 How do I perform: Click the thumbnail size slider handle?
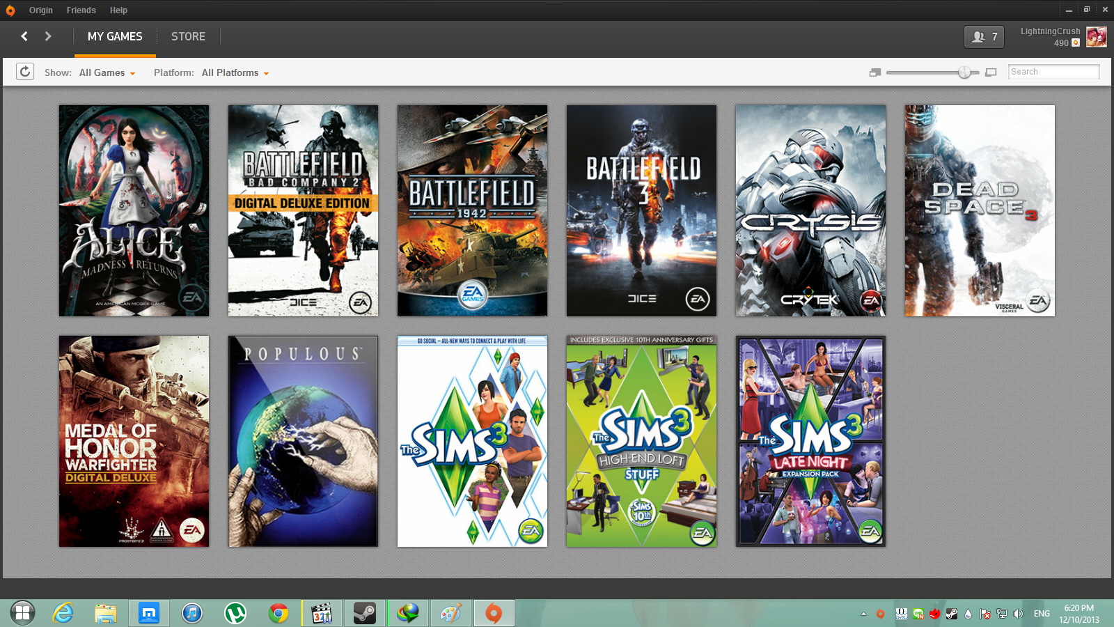tap(964, 72)
